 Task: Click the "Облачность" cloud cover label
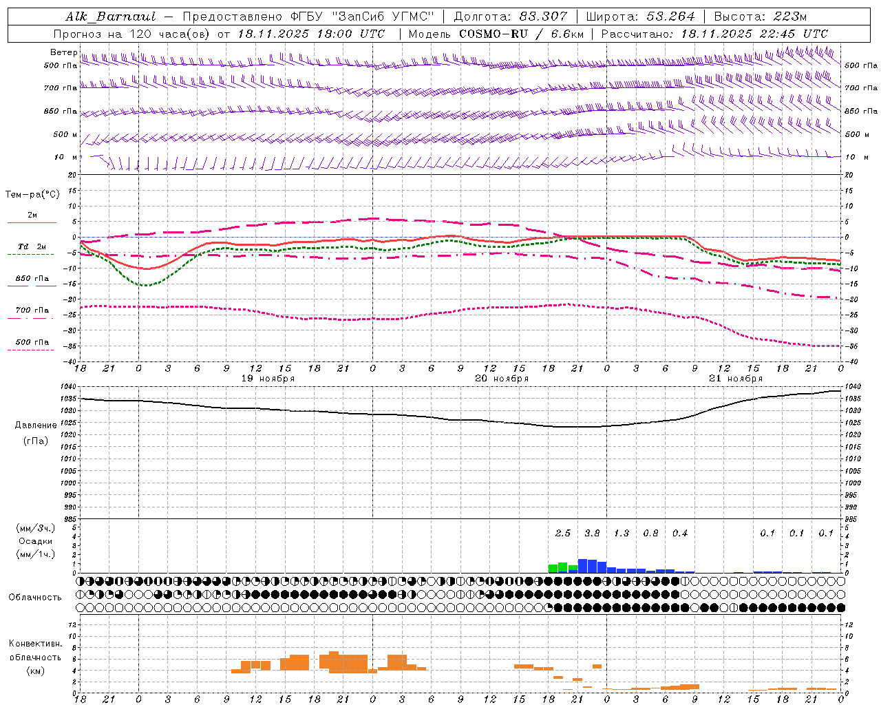[x=35, y=598]
